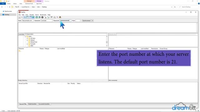Image resolution: width=200 pixels, height=112 pixels.
Task: Reconnect to the last used server
Action: (x=48, y=17)
